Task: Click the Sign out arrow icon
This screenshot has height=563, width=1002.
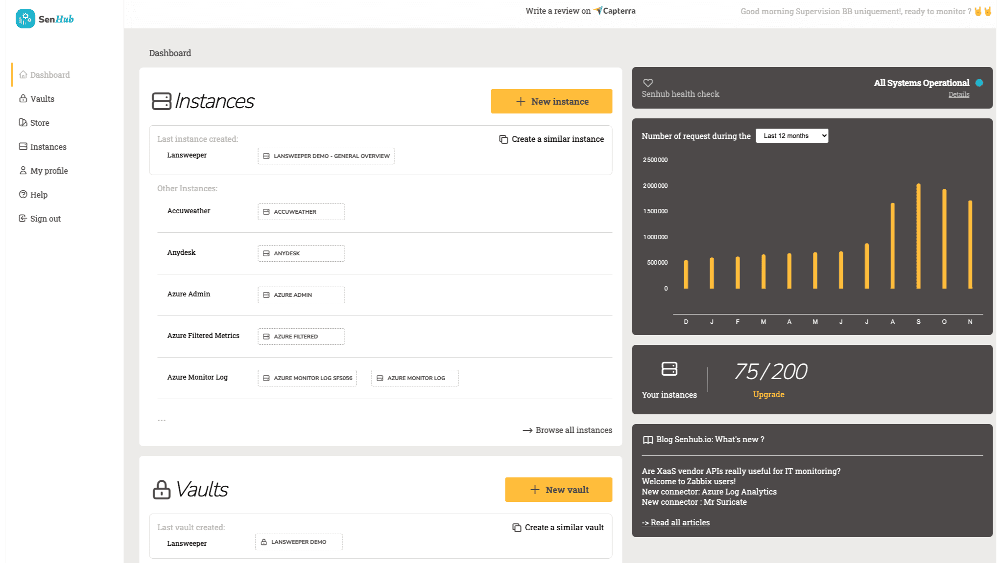Action: (x=23, y=218)
